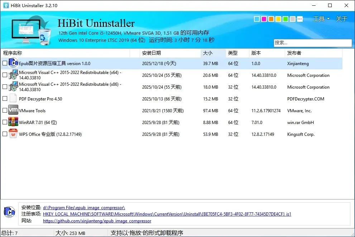Sort by 大小 column header

point(213,53)
